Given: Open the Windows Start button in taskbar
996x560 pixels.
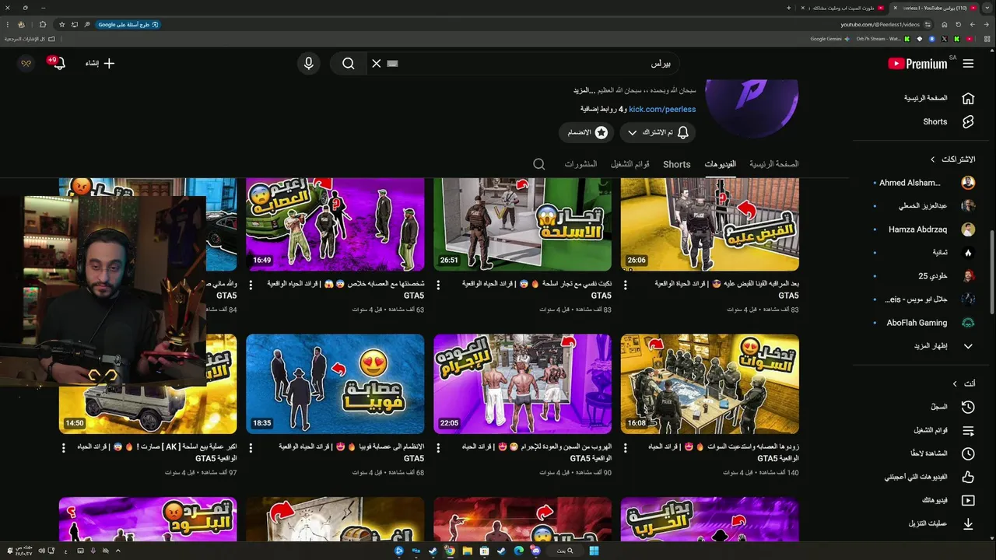Looking at the screenshot, I should click(x=594, y=551).
